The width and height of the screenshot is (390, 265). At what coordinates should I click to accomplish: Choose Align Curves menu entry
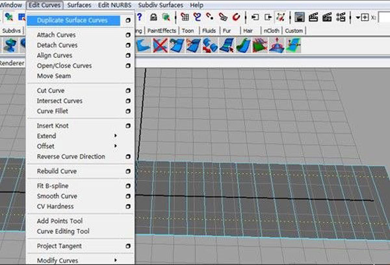tap(55, 55)
